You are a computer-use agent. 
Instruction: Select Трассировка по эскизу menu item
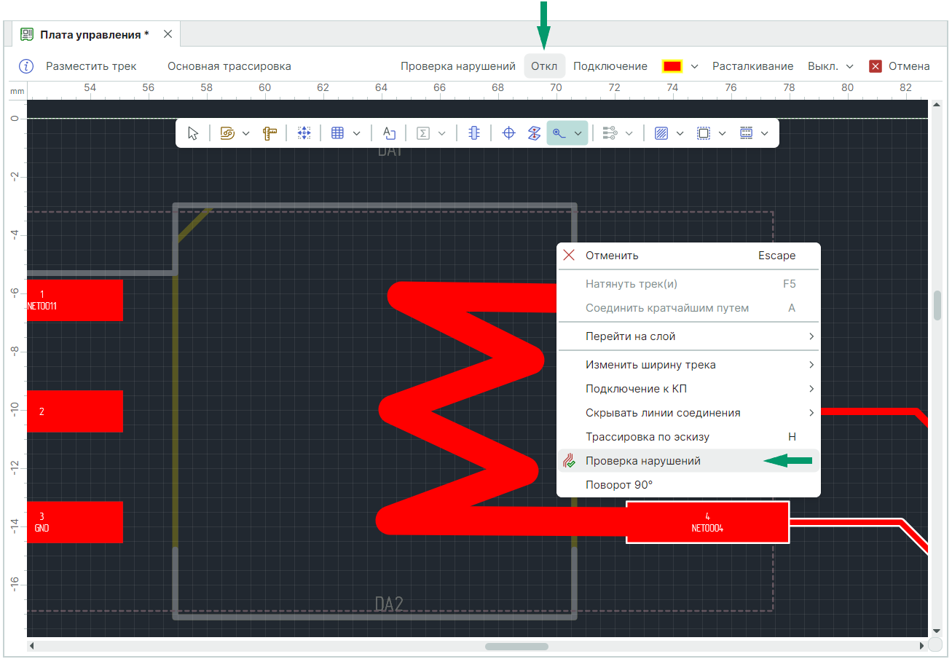point(647,437)
